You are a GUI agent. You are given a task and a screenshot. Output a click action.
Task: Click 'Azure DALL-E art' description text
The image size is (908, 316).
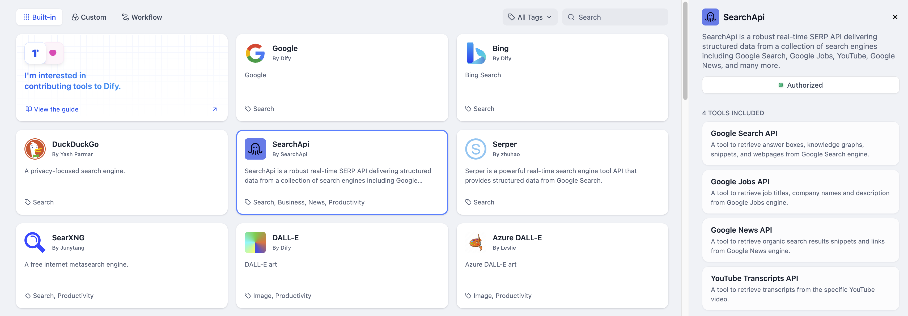[491, 264]
